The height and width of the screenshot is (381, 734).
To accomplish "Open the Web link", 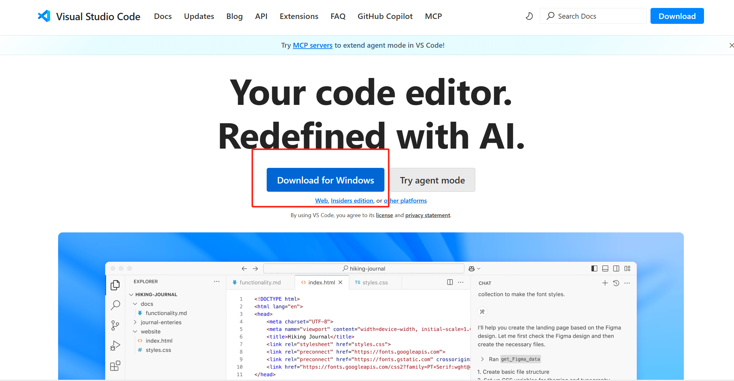I will [x=321, y=201].
